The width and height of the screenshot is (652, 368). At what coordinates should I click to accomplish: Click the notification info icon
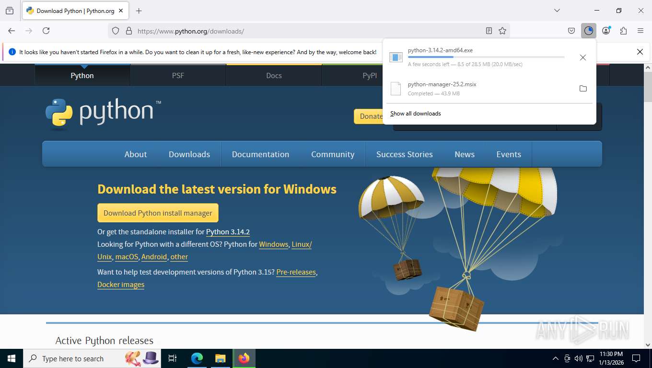[12, 52]
